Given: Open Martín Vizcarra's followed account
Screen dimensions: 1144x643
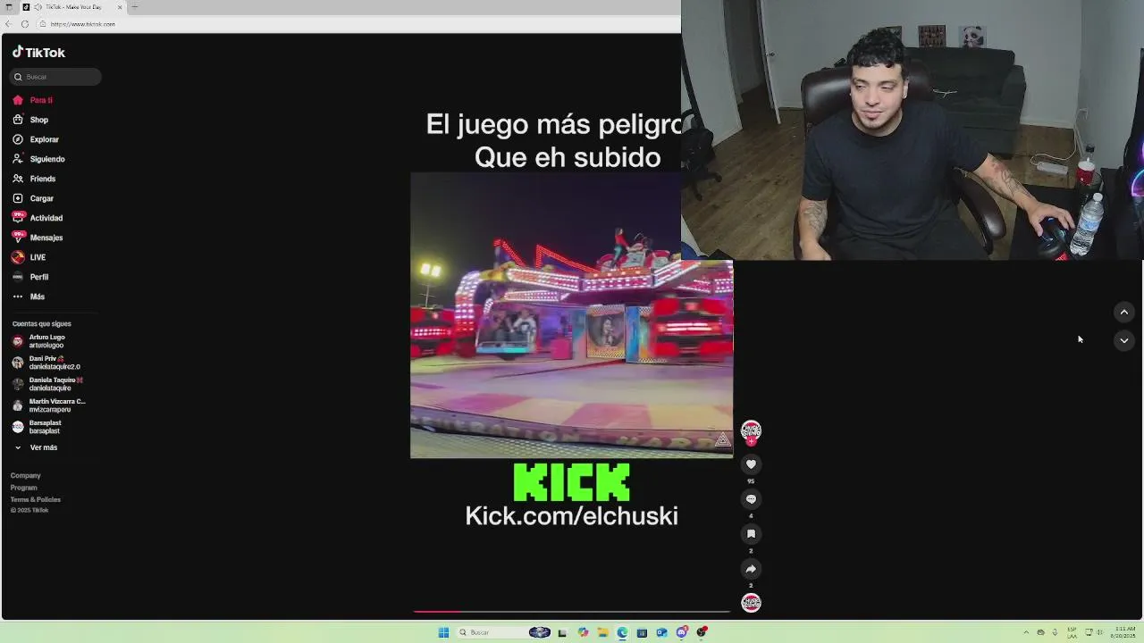Looking at the screenshot, I should 50,405.
